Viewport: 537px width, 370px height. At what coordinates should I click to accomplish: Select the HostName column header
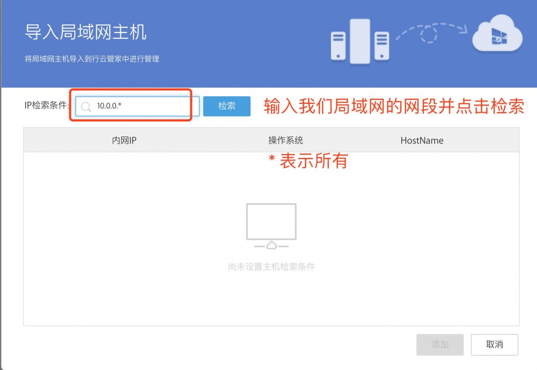coord(422,140)
